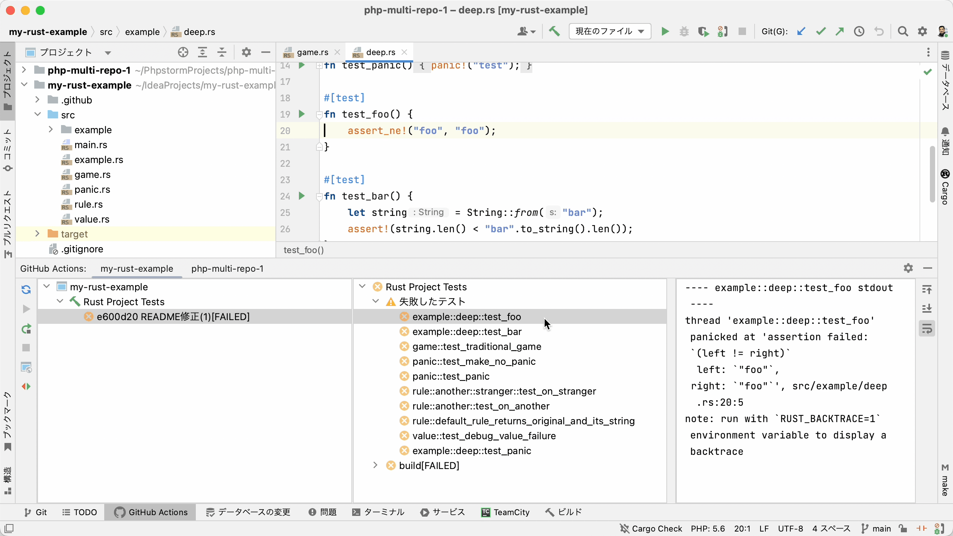
Task: Open the Cargo side tool window
Action: click(x=945, y=187)
